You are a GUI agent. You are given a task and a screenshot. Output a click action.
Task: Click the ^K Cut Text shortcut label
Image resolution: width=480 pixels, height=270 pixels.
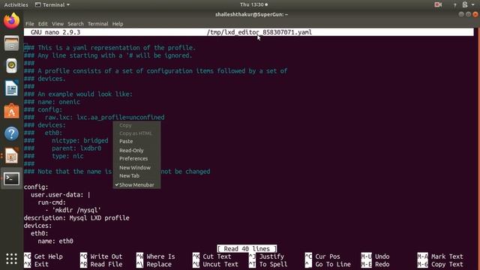click(211, 256)
